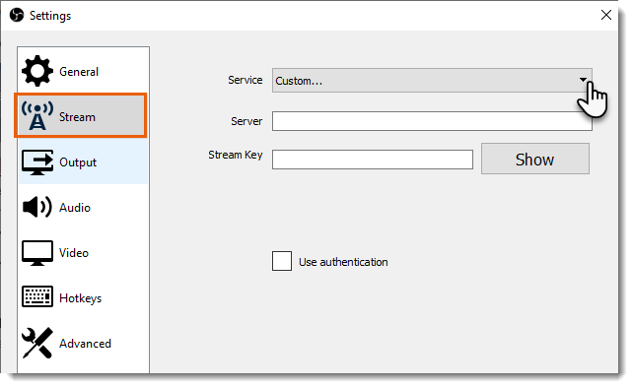
Task: Select the Stream antenna icon
Action: pyautogui.click(x=37, y=116)
